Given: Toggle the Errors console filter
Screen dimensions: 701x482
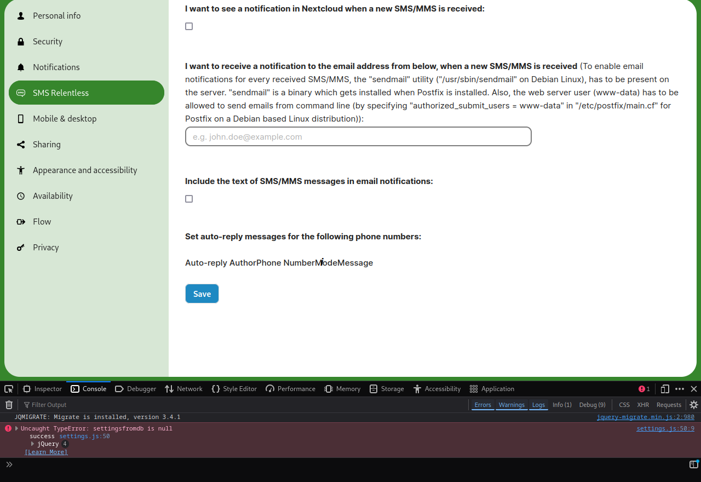Looking at the screenshot, I should click(482, 405).
